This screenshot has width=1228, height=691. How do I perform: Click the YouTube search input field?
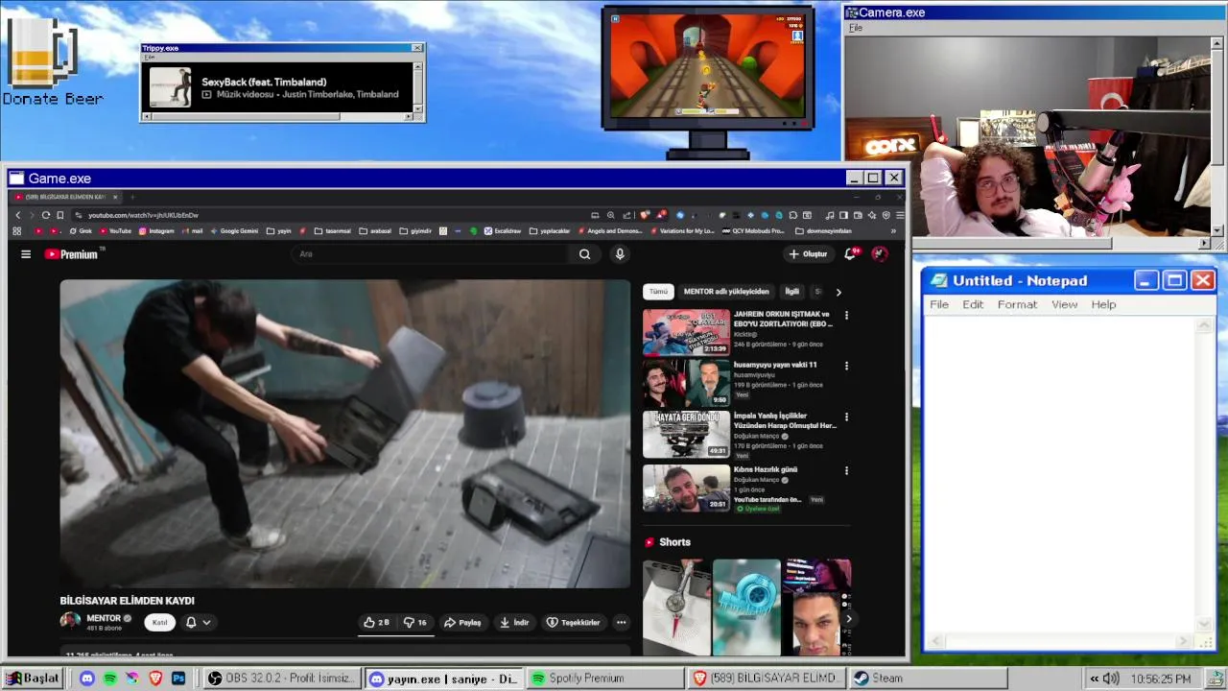(432, 254)
